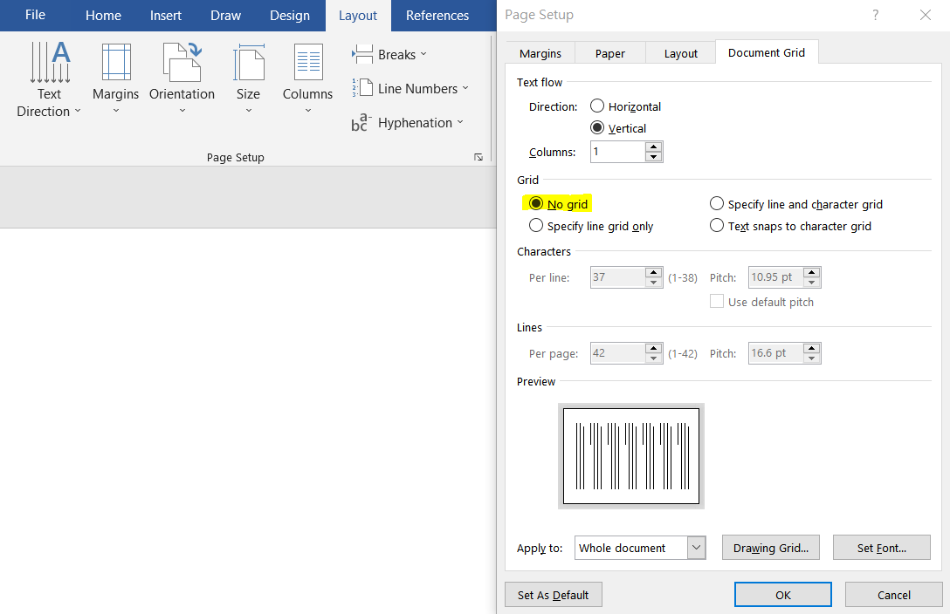
Task: Click the Help question mark in dialog
Action: pyautogui.click(x=876, y=15)
